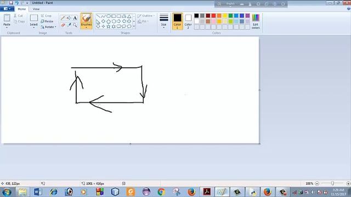Select the Eraser tool
351x197 pixels.
pos(63,25)
